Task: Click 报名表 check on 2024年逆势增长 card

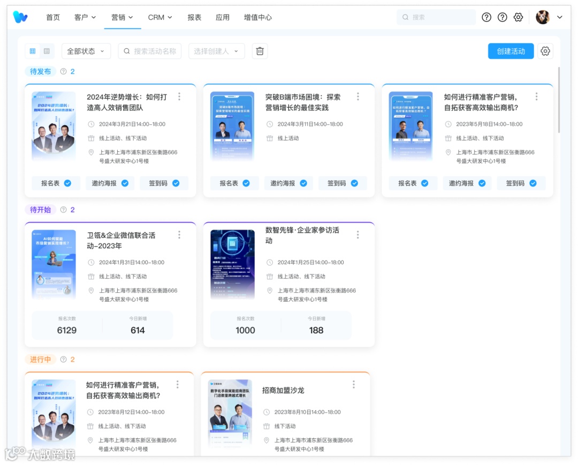Action: point(68,183)
